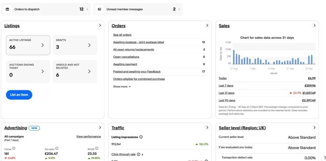Open the Seller level panel arrow button

(314, 127)
